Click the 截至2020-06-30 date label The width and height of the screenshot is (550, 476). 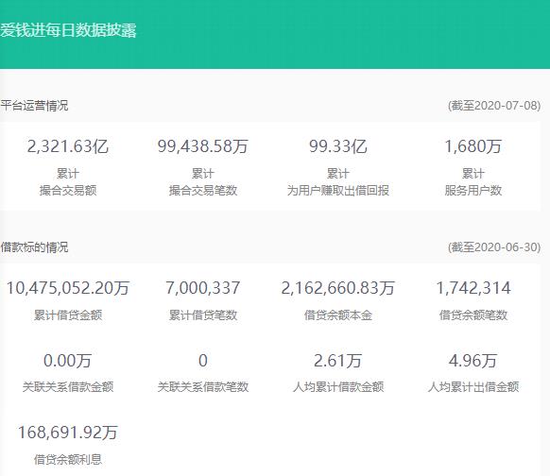[x=494, y=247]
